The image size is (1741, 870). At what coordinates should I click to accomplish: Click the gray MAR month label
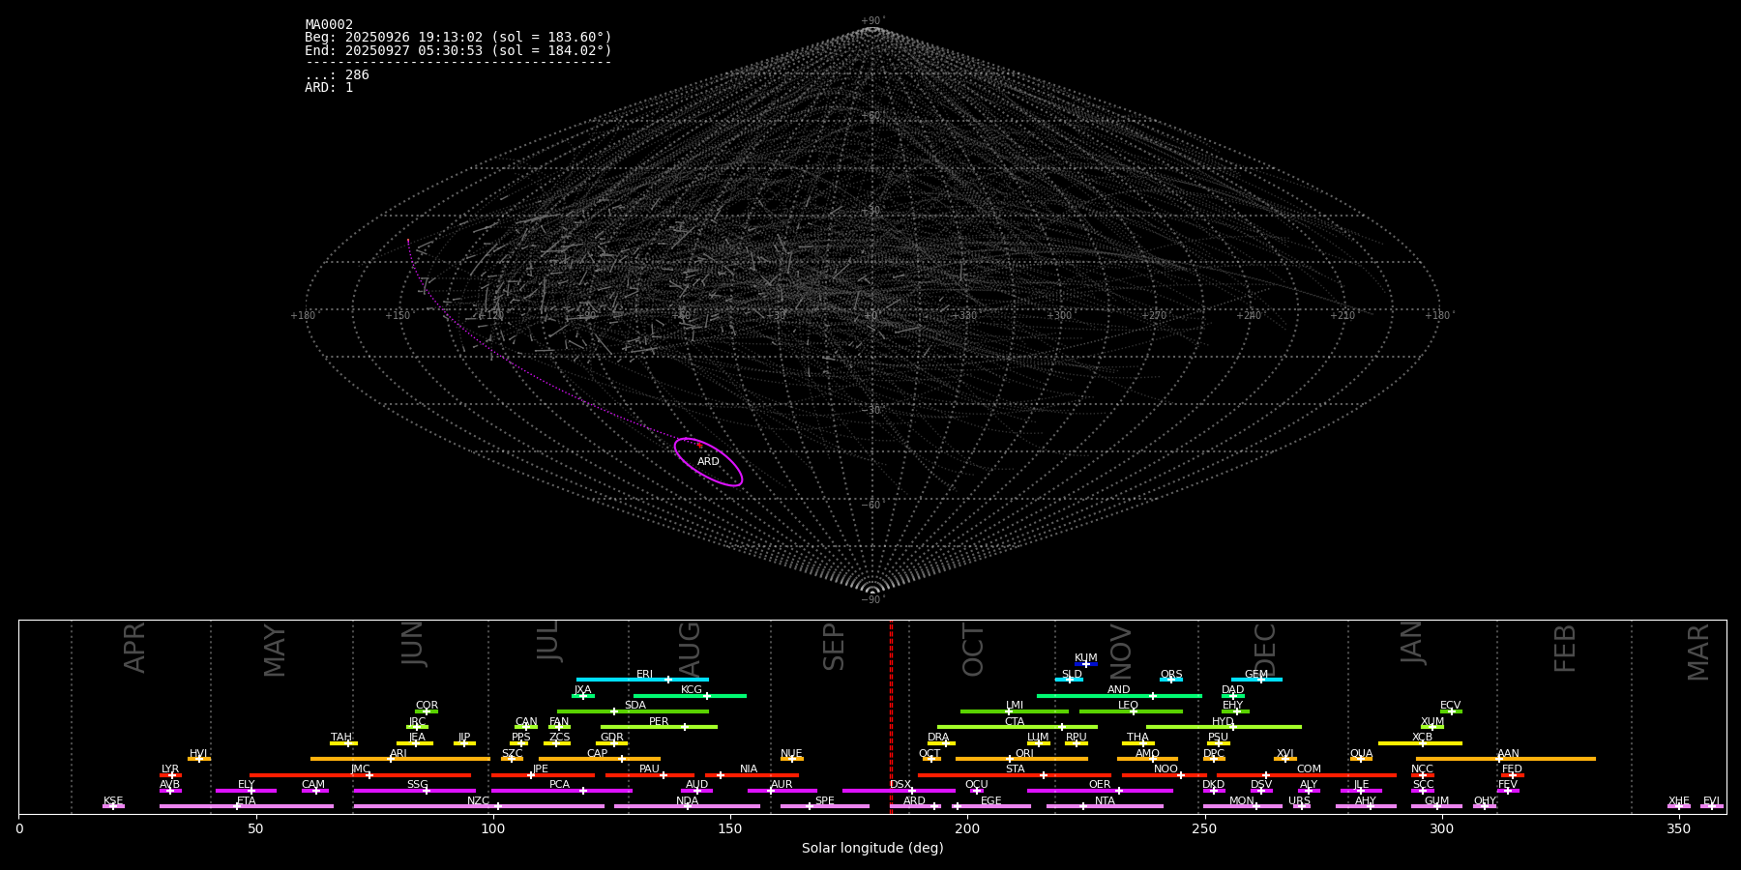pyautogui.click(x=1698, y=652)
